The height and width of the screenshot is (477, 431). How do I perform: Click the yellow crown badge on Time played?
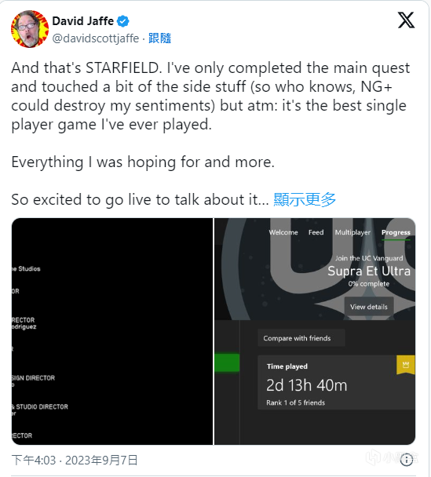406,365
